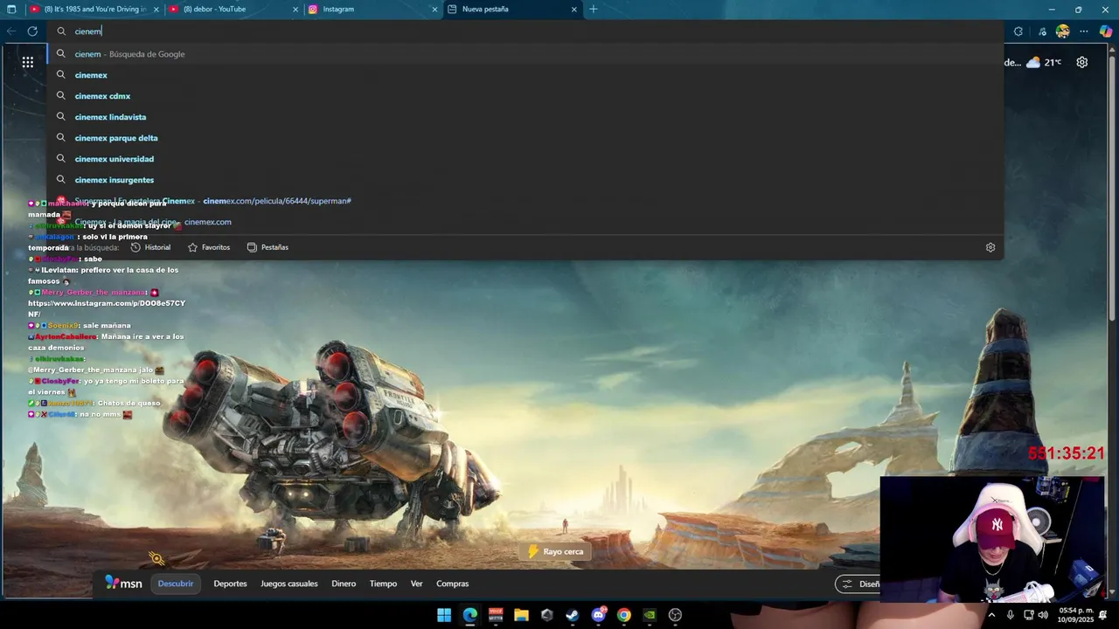Switch to the Instagram tab
The height and width of the screenshot is (629, 1119).
(x=372, y=9)
